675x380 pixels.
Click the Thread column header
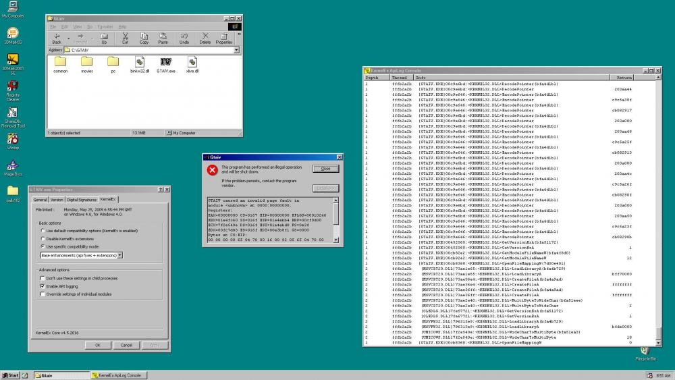point(402,78)
